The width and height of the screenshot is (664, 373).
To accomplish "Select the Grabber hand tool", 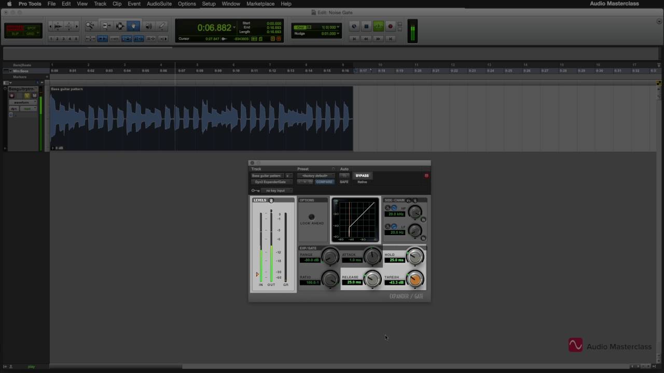I will tap(133, 25).
